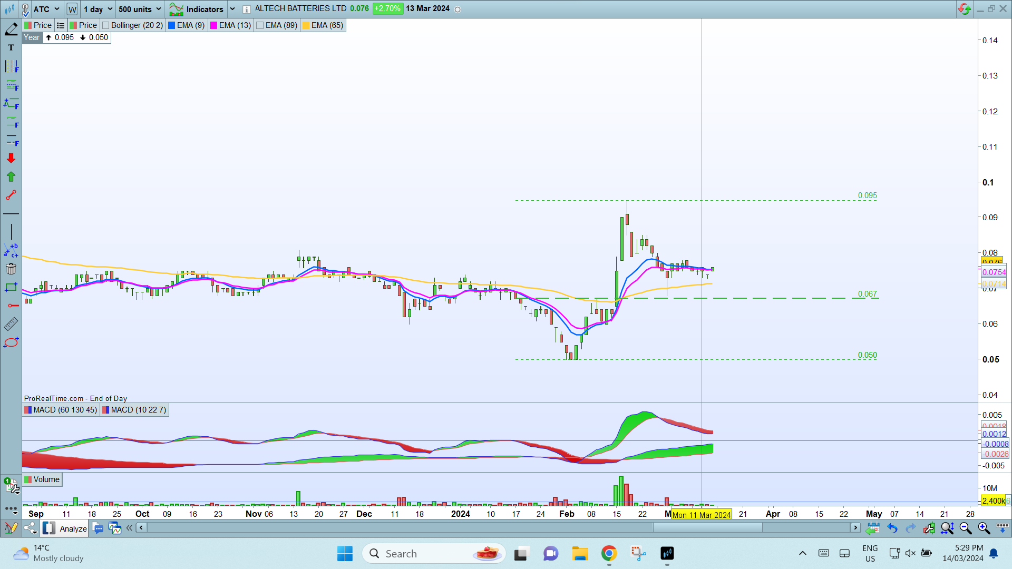The image size is (1012, 569).
Task: Toggle MACD (60 130 45) visibility
Action: point(61,410)
